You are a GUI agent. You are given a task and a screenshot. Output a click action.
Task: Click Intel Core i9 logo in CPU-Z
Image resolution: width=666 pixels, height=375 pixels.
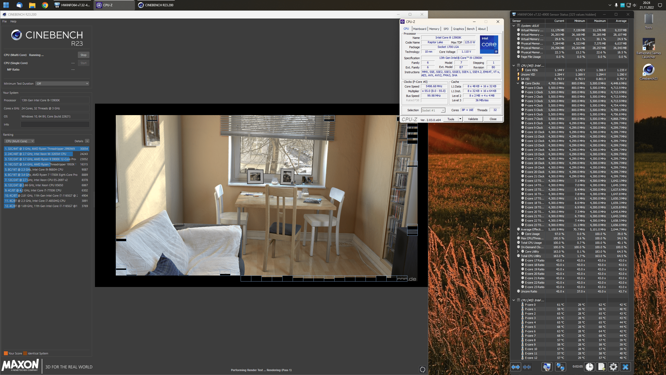click(489, 45)
